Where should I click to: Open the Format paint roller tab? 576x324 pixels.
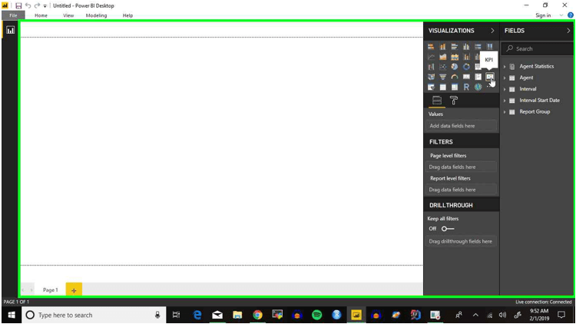tap(454, 101)
